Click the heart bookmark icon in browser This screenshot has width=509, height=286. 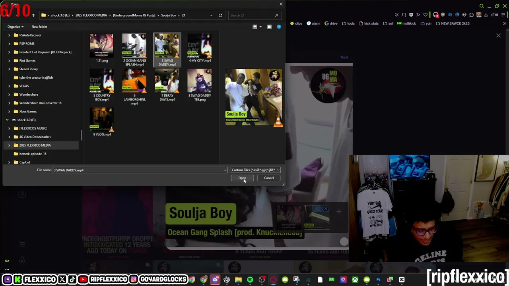pos(425,15)
